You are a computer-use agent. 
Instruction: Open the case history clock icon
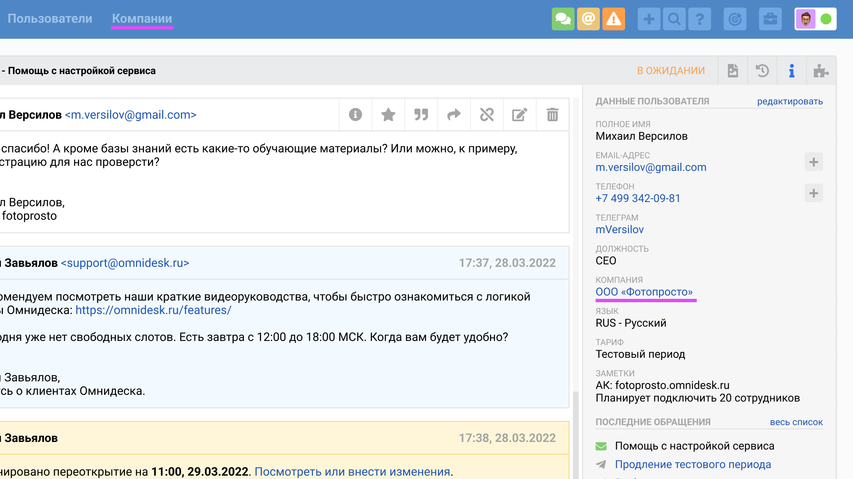762,71
